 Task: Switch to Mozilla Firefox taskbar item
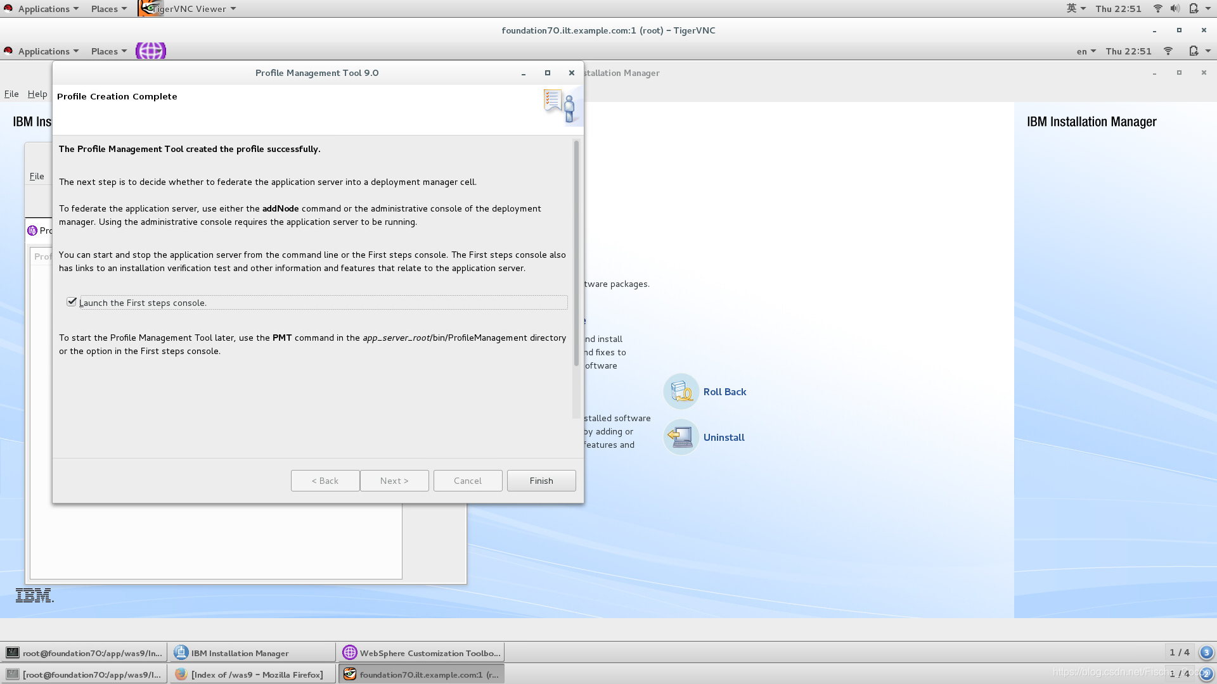coord(252,674)
